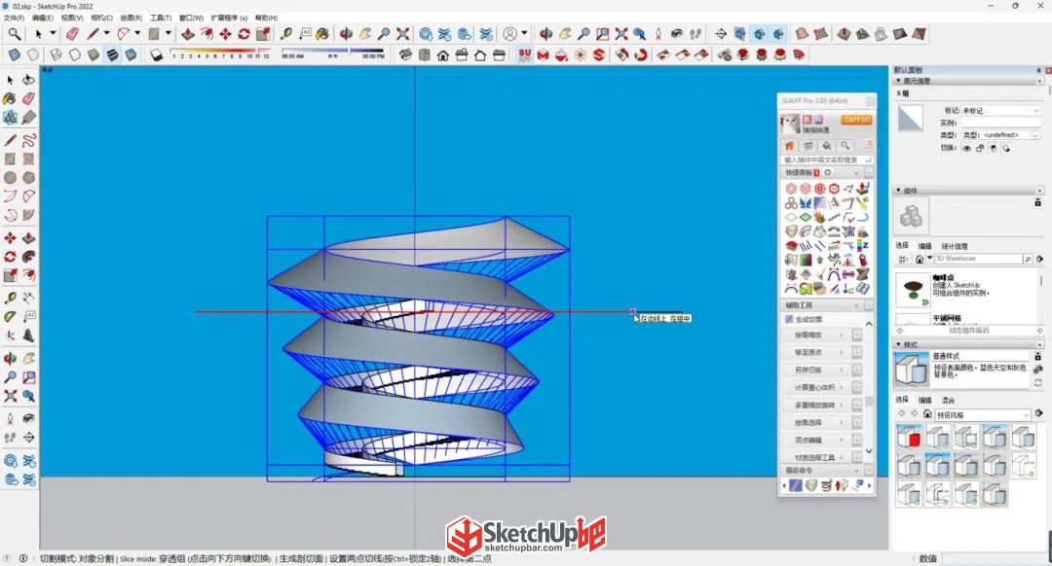Click into the 3D Warehouse search field

(978, 259)
